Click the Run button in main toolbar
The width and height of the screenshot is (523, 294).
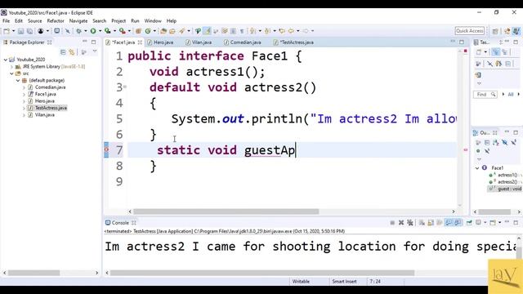coord(93,31)
